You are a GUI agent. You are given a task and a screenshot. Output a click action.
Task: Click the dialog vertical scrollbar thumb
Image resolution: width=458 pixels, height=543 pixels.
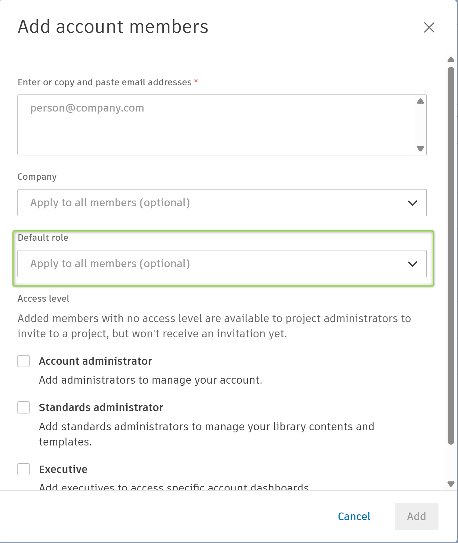tap(451, 256)
